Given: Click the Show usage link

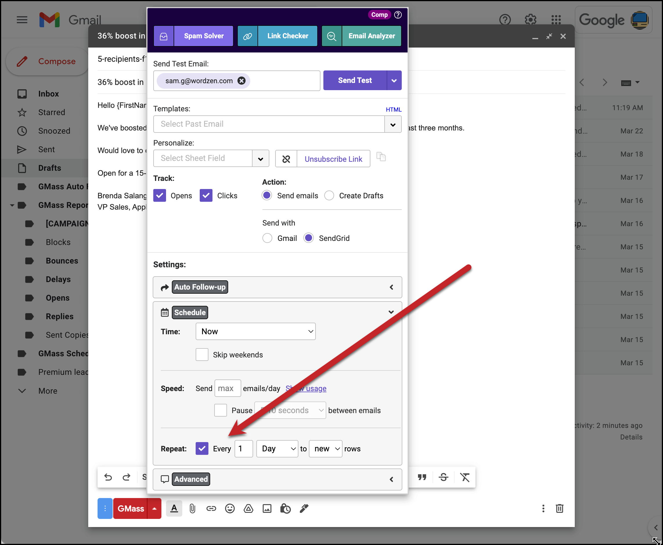Looking at the screenshot, I should [306, 388].
